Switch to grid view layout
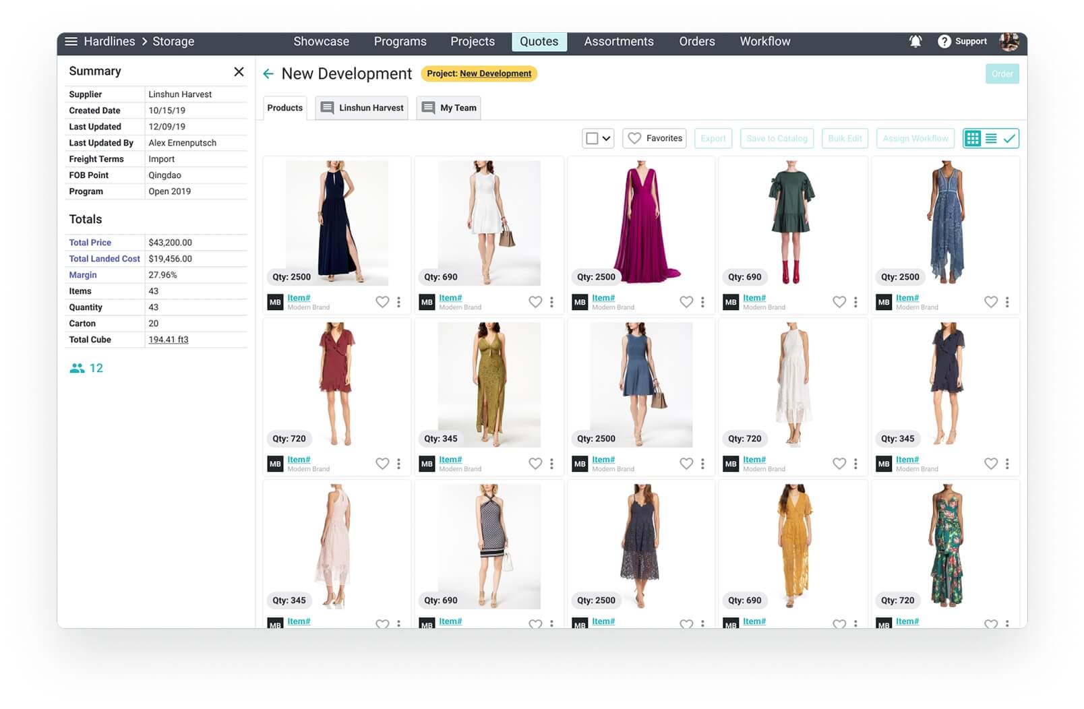Screen dimensions: 1084x709 pos(972,139)
